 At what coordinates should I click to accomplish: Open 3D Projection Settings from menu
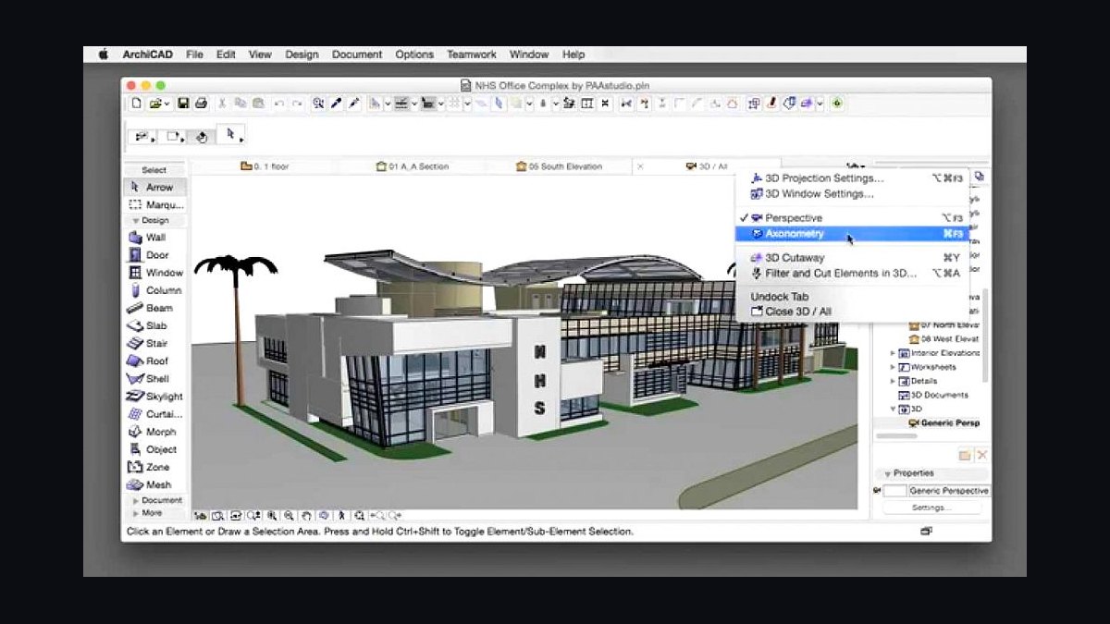pos(852,177)
